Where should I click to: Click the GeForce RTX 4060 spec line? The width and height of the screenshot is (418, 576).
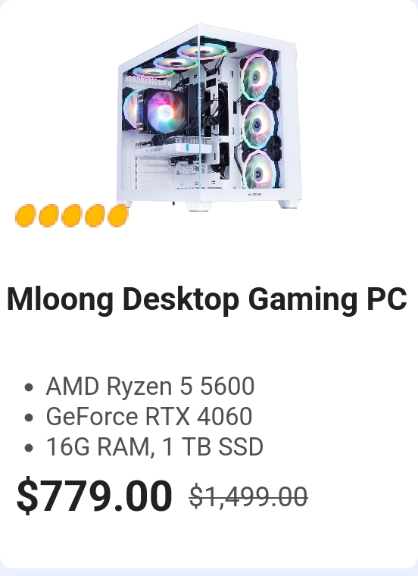(x=149, y=417)
